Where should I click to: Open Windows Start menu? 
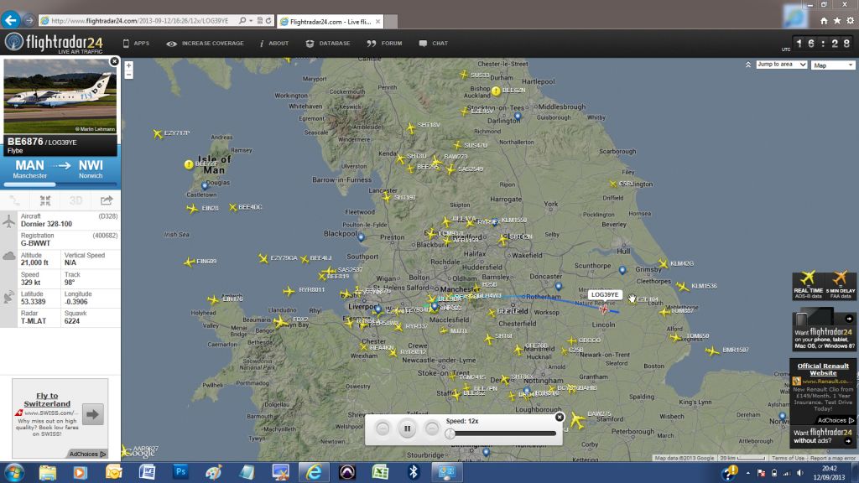13,472
